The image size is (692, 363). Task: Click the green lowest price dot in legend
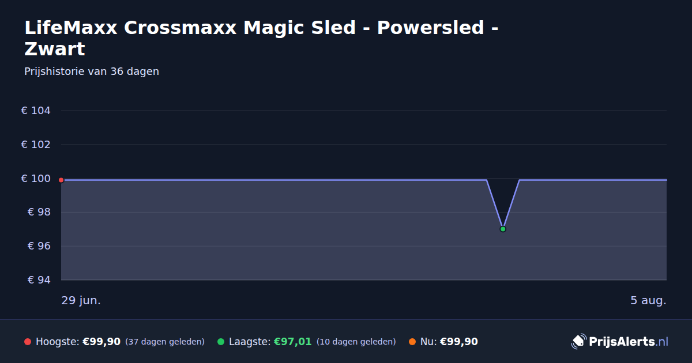click(221, 342)
